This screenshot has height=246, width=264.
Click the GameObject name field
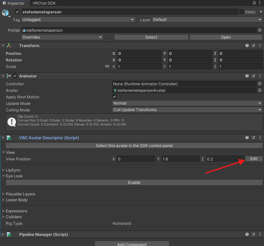point(130,12)
